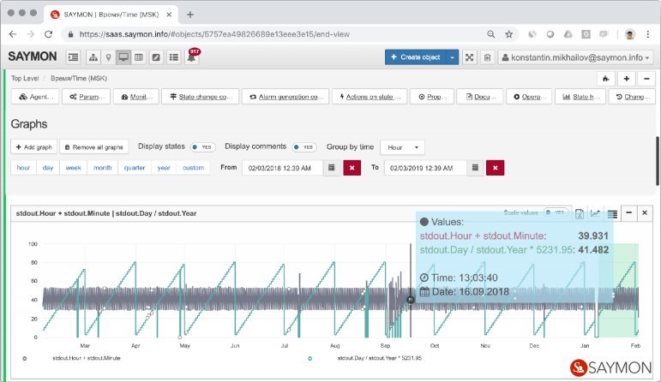Select the week time range tab

coord(74,168)
